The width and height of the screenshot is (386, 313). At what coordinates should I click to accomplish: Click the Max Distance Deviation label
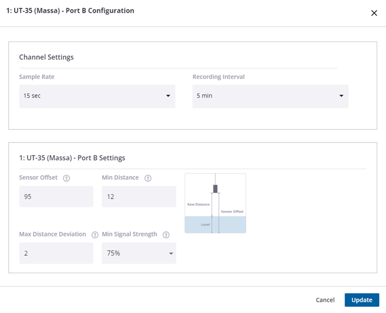tap(53, 234)
